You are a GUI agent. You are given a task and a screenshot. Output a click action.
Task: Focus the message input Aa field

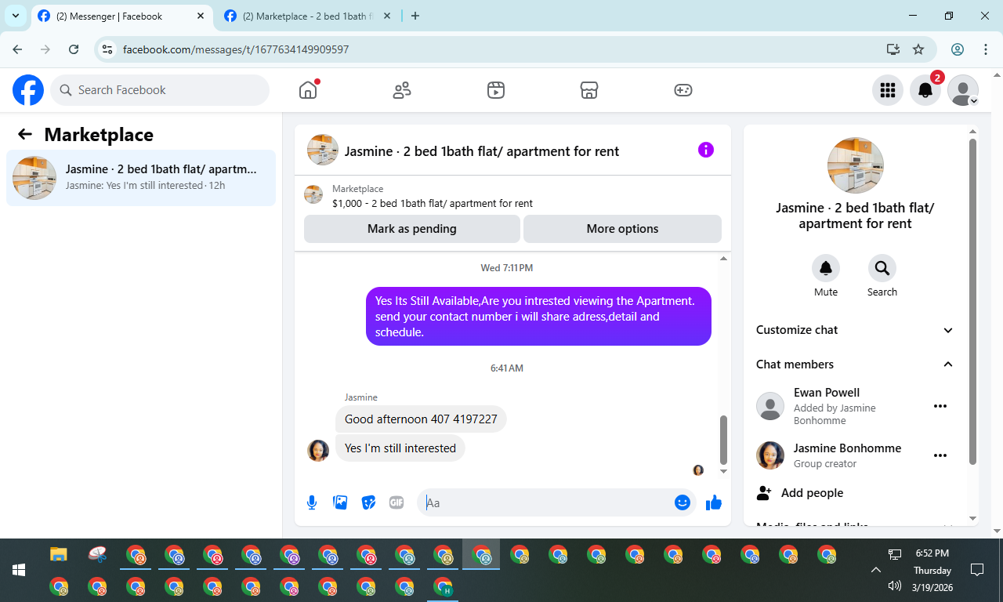[549, 502]
